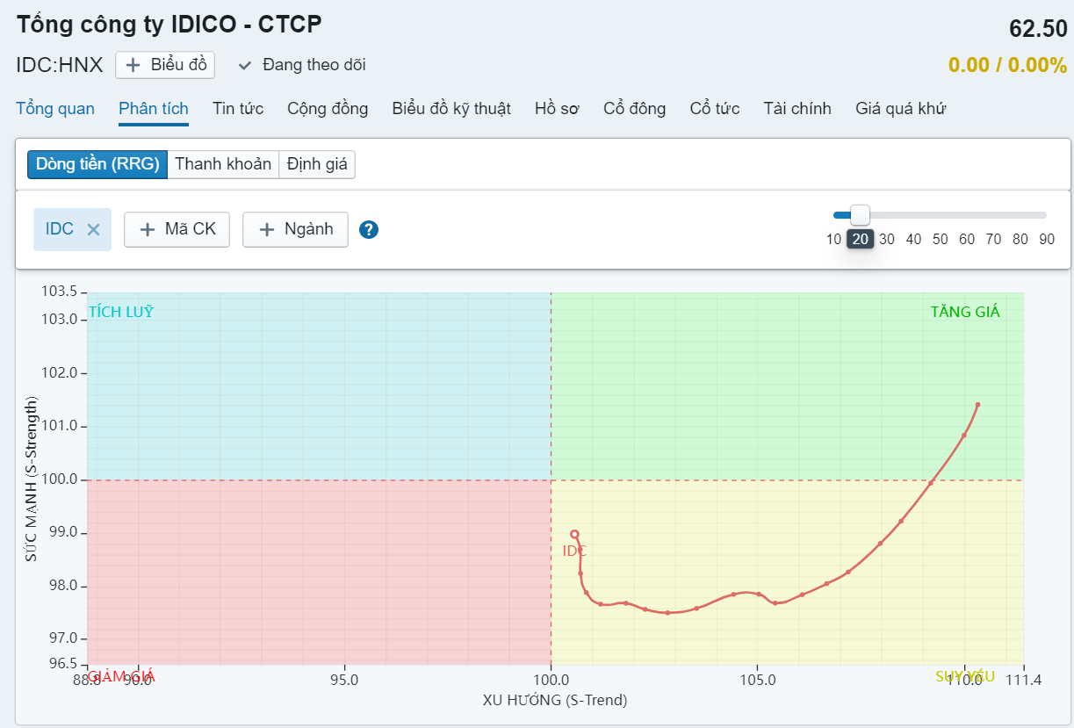This screenshot has height=728, width=1074.
Task: Go to the Cộng đồng tab
Action: (x=328, y=109)
